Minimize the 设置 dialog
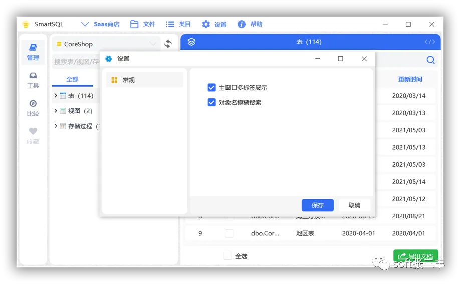460x284 pixels. (317, 59)
